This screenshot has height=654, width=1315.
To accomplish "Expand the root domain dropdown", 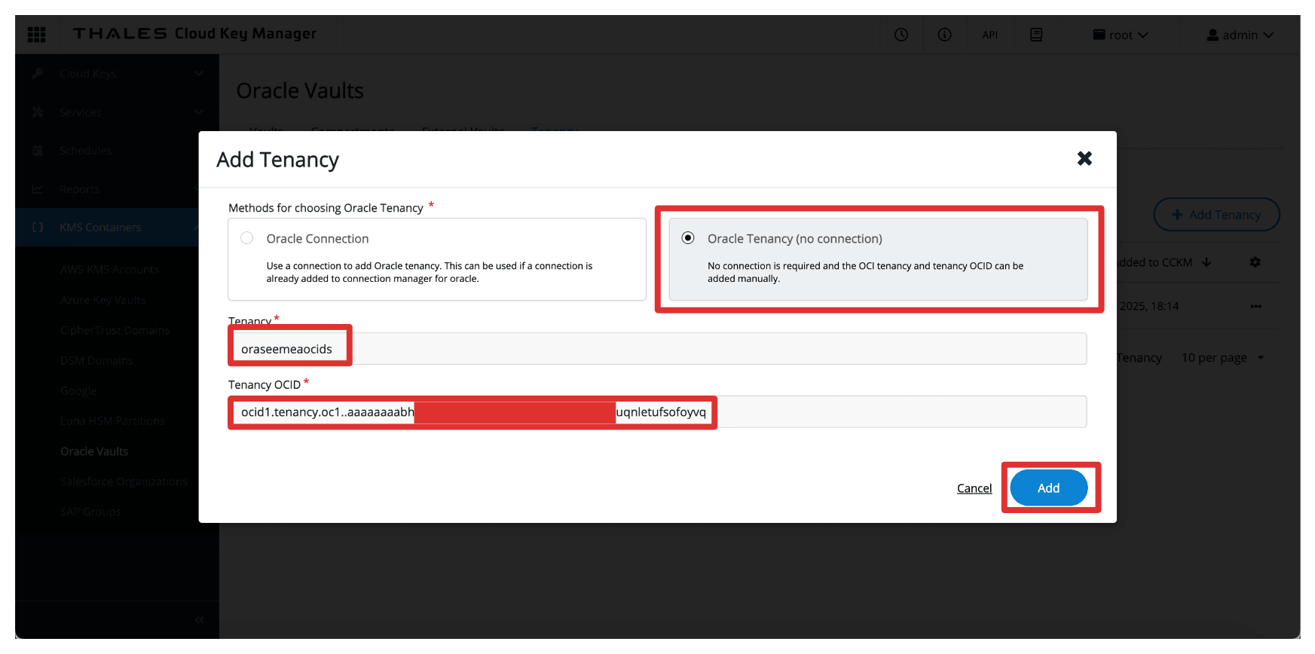I will point(1121,35).
